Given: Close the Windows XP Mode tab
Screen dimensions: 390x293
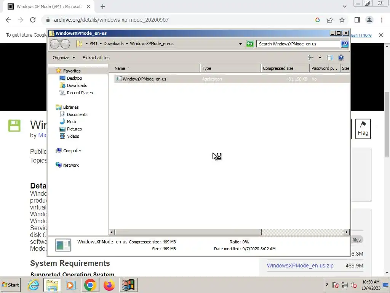Looking at the screenshot, I should point(88,7).
